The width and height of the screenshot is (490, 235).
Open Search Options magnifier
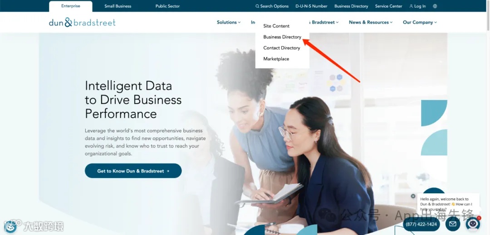(x=257, y=6)
